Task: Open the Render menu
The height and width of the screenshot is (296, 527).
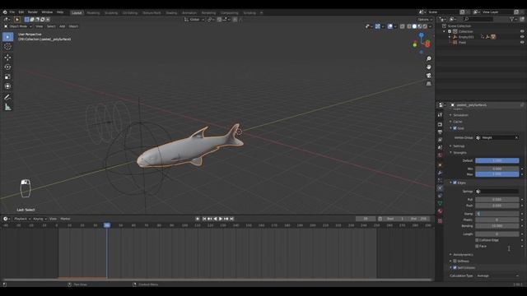Action: click(33, 12)
